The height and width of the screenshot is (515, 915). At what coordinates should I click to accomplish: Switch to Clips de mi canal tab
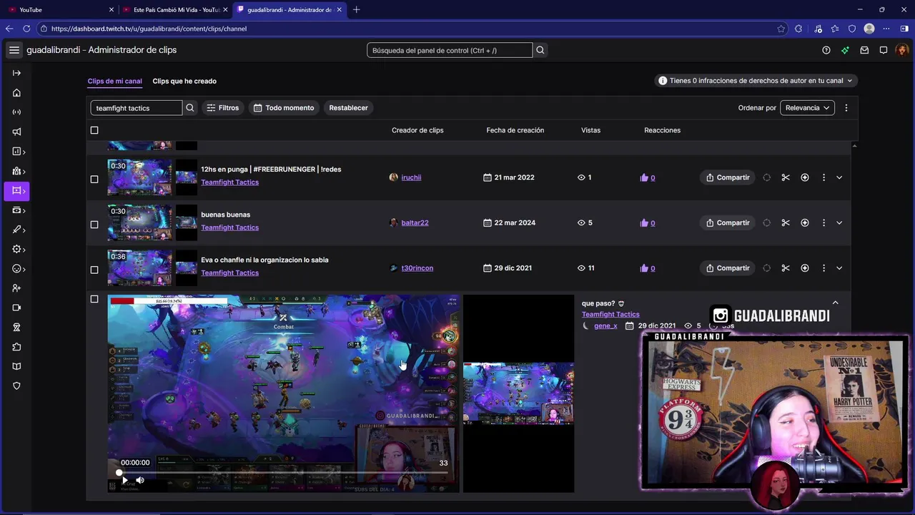click(114, 81)
